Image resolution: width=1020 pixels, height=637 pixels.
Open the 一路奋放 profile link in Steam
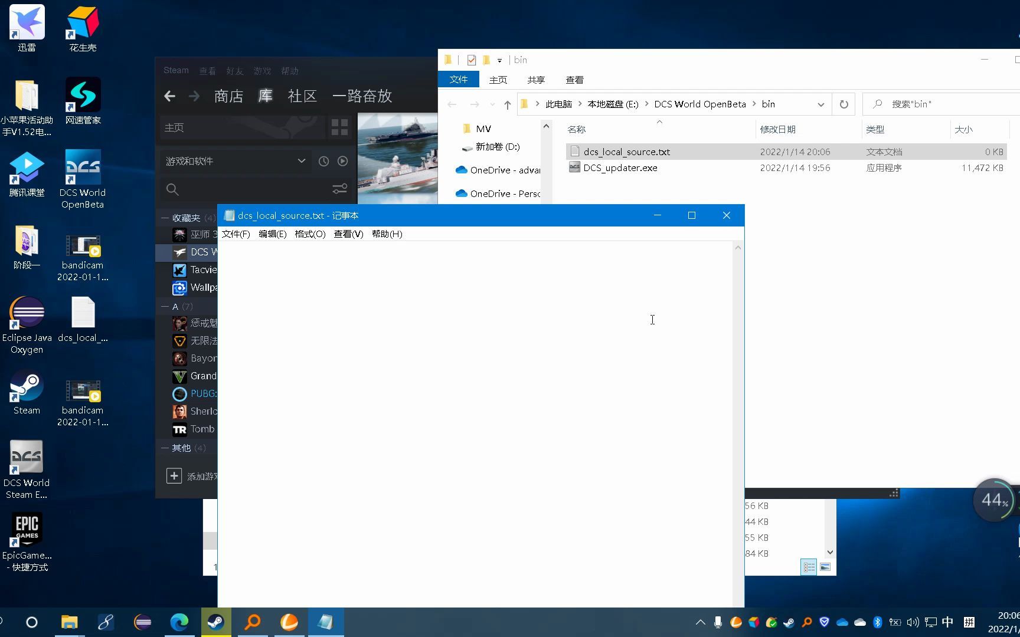coord(362,96)
